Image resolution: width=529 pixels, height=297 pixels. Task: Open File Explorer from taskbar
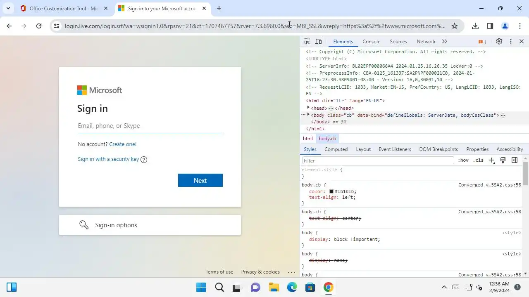274,288
